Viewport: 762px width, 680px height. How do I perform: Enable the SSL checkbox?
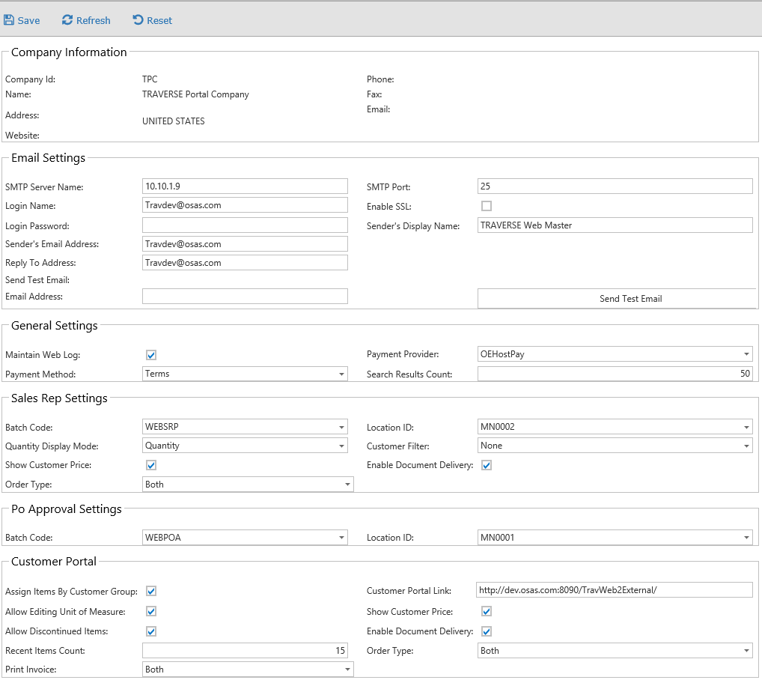tap(487, 206)
